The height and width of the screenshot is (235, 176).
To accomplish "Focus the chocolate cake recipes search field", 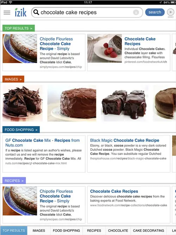I will 87,12.
